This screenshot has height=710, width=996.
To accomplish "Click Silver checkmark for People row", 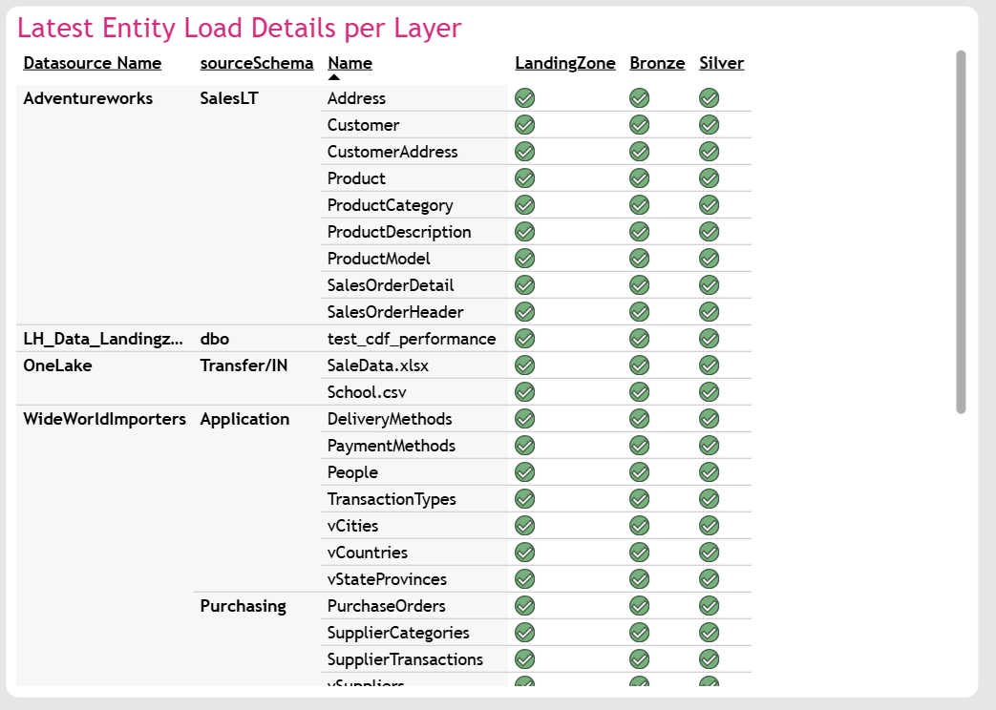I will (x=709, y=471).
